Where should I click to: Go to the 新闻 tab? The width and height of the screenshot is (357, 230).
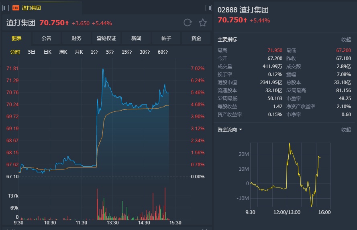(x=136, y=38)
